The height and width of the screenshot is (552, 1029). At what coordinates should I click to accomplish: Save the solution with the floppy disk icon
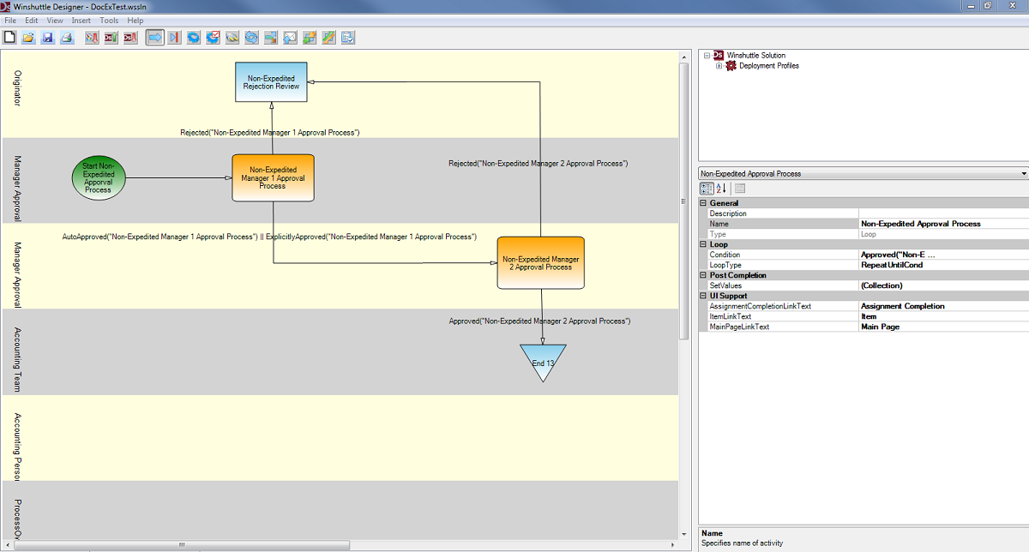pos(48,38)
